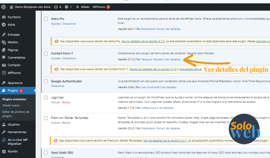Click the Entradas pin icon
The height and width of the screenshot is (158, 270).
[x=4, y=35]
